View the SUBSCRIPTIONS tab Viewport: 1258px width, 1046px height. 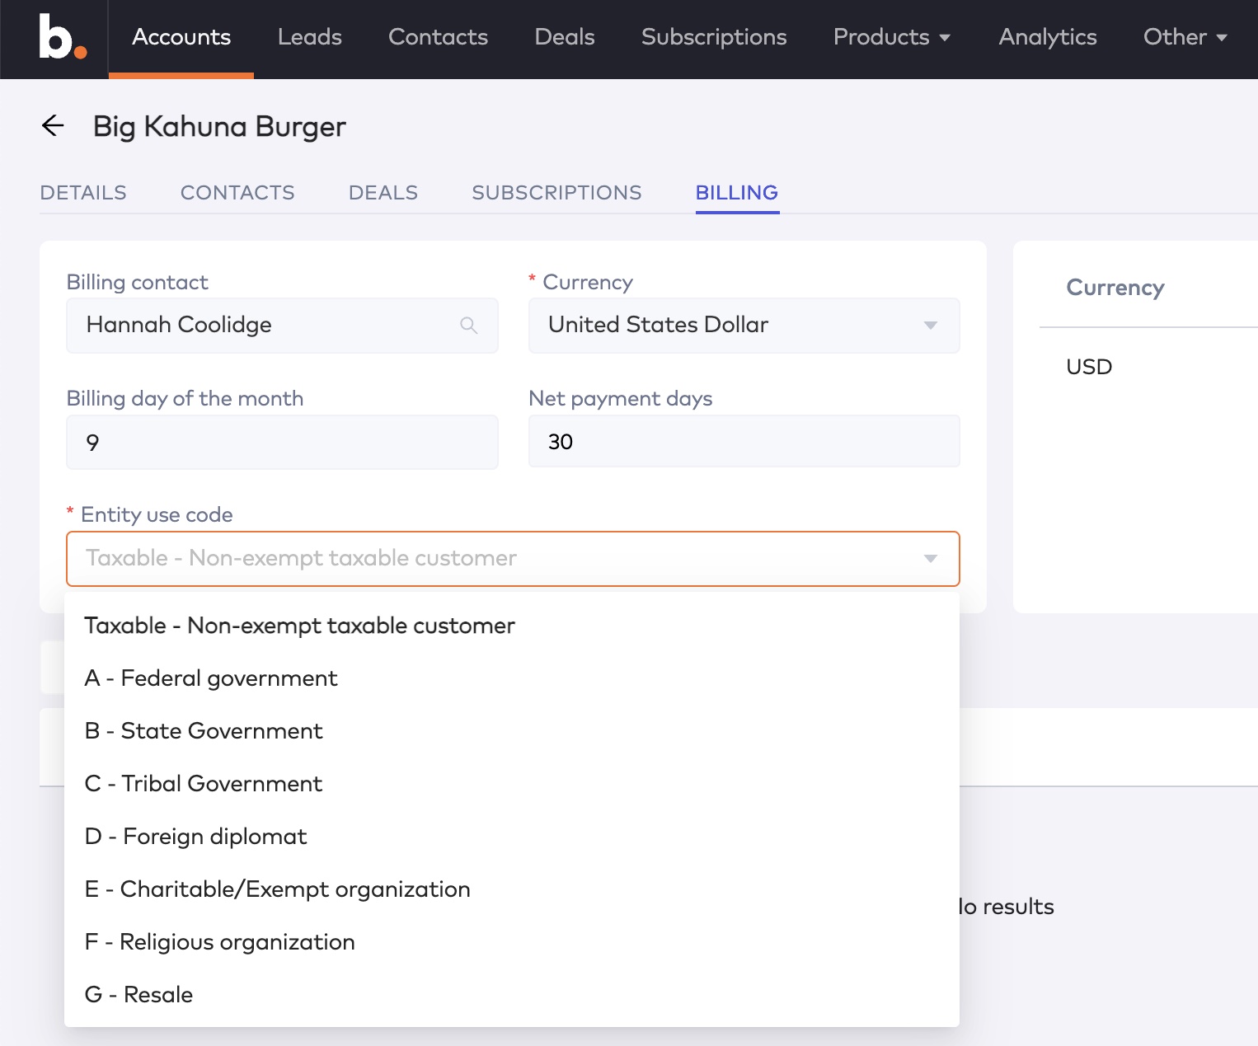point(556,193)
